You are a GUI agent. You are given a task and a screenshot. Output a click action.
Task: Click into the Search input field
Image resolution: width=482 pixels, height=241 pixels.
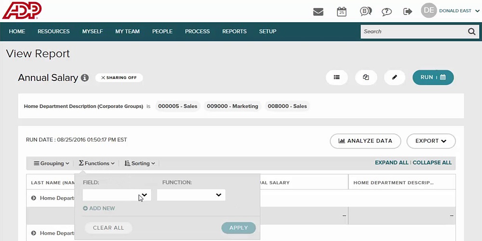click(412, 32)
